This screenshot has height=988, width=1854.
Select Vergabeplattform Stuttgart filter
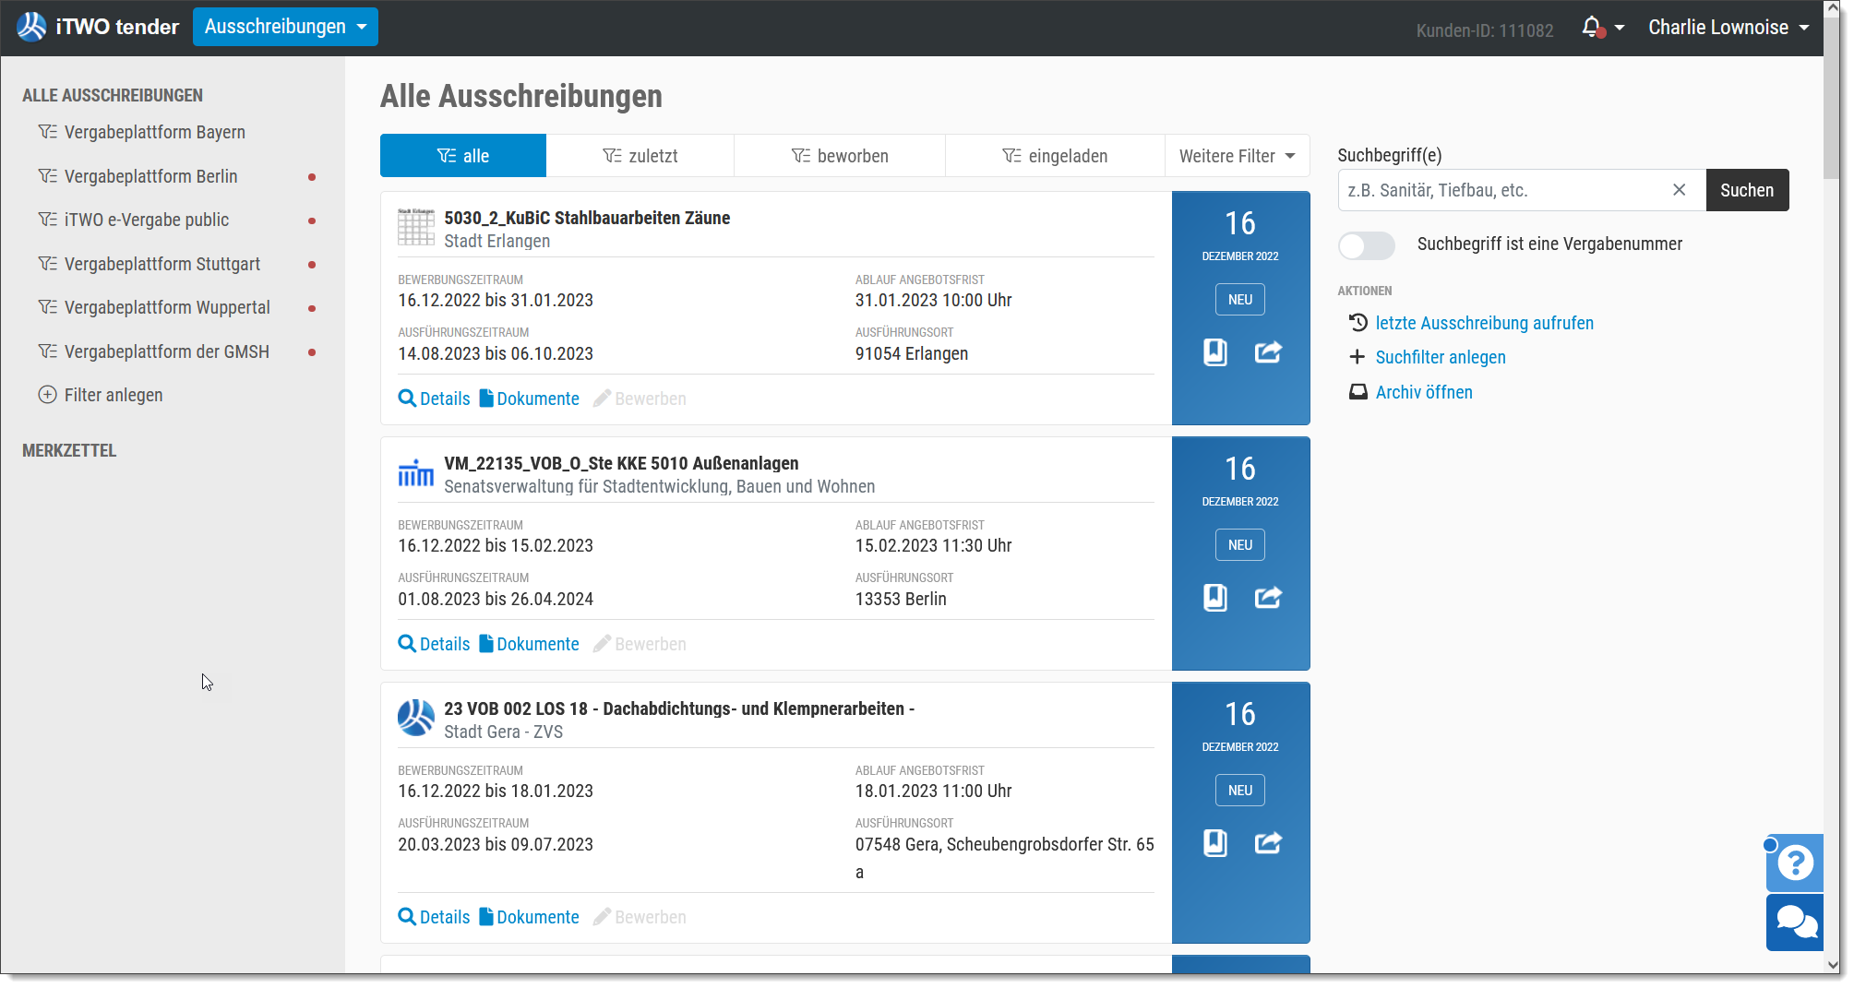[162, 264]
